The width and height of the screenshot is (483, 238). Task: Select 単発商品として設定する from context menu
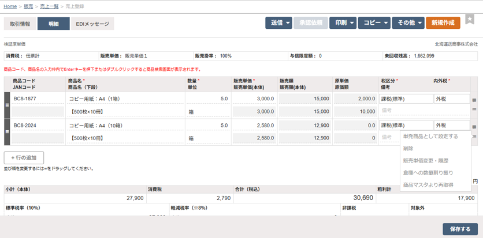430,137
